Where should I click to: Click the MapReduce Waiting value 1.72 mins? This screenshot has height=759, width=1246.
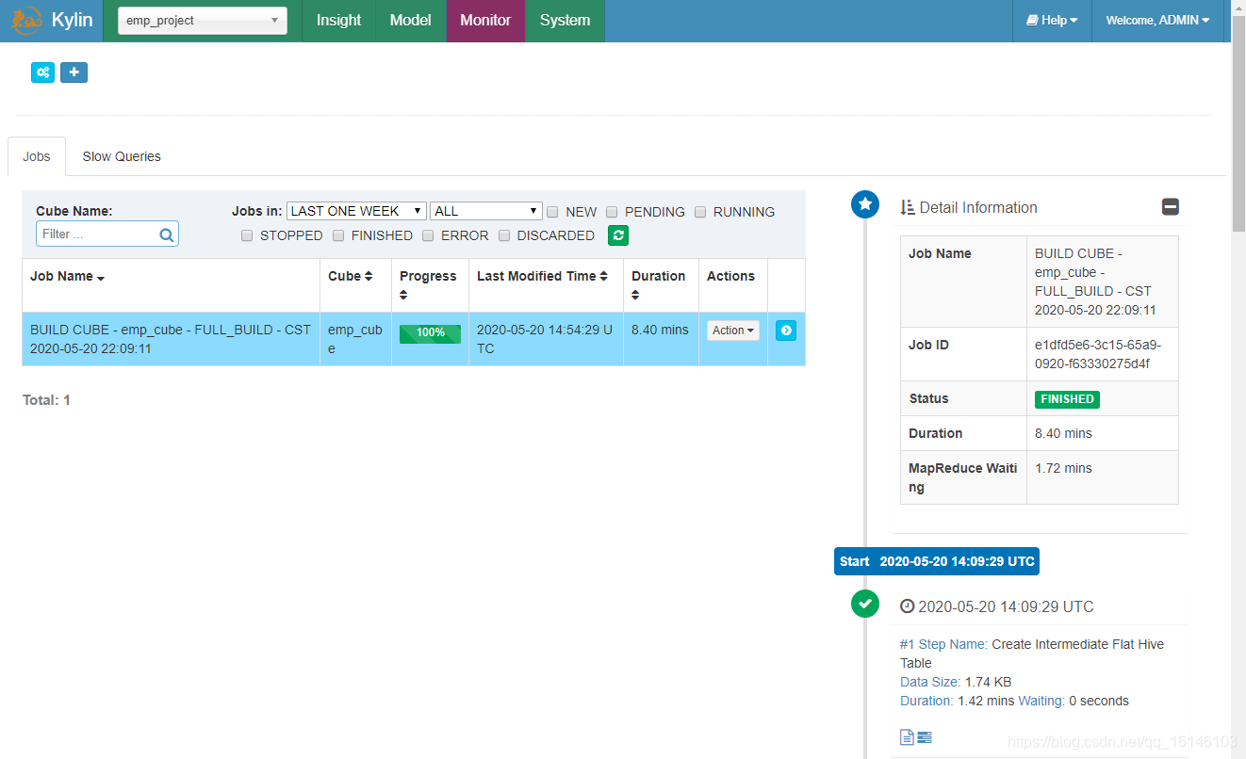coord(1064,468)
